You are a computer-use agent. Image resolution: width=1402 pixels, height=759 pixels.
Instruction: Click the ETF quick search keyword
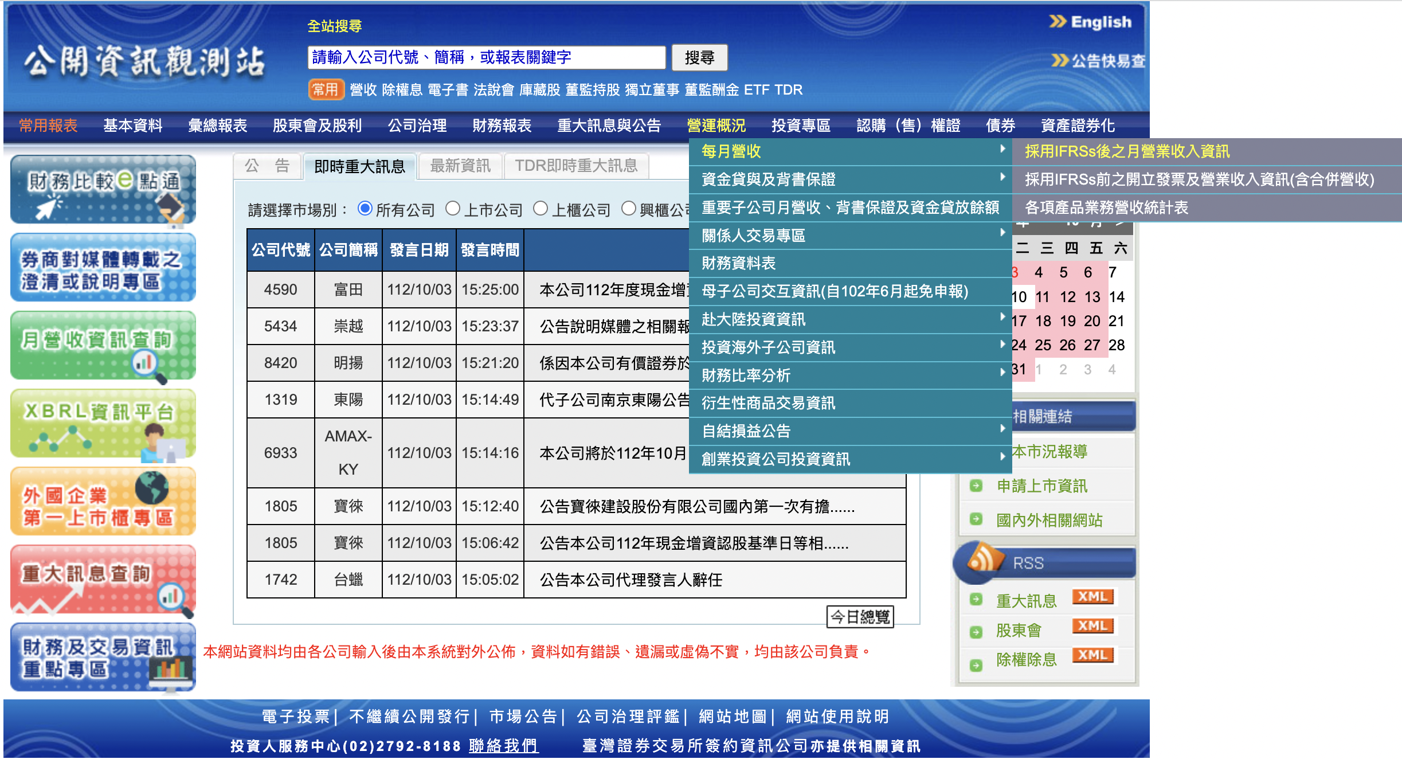[x=756, y=90]
